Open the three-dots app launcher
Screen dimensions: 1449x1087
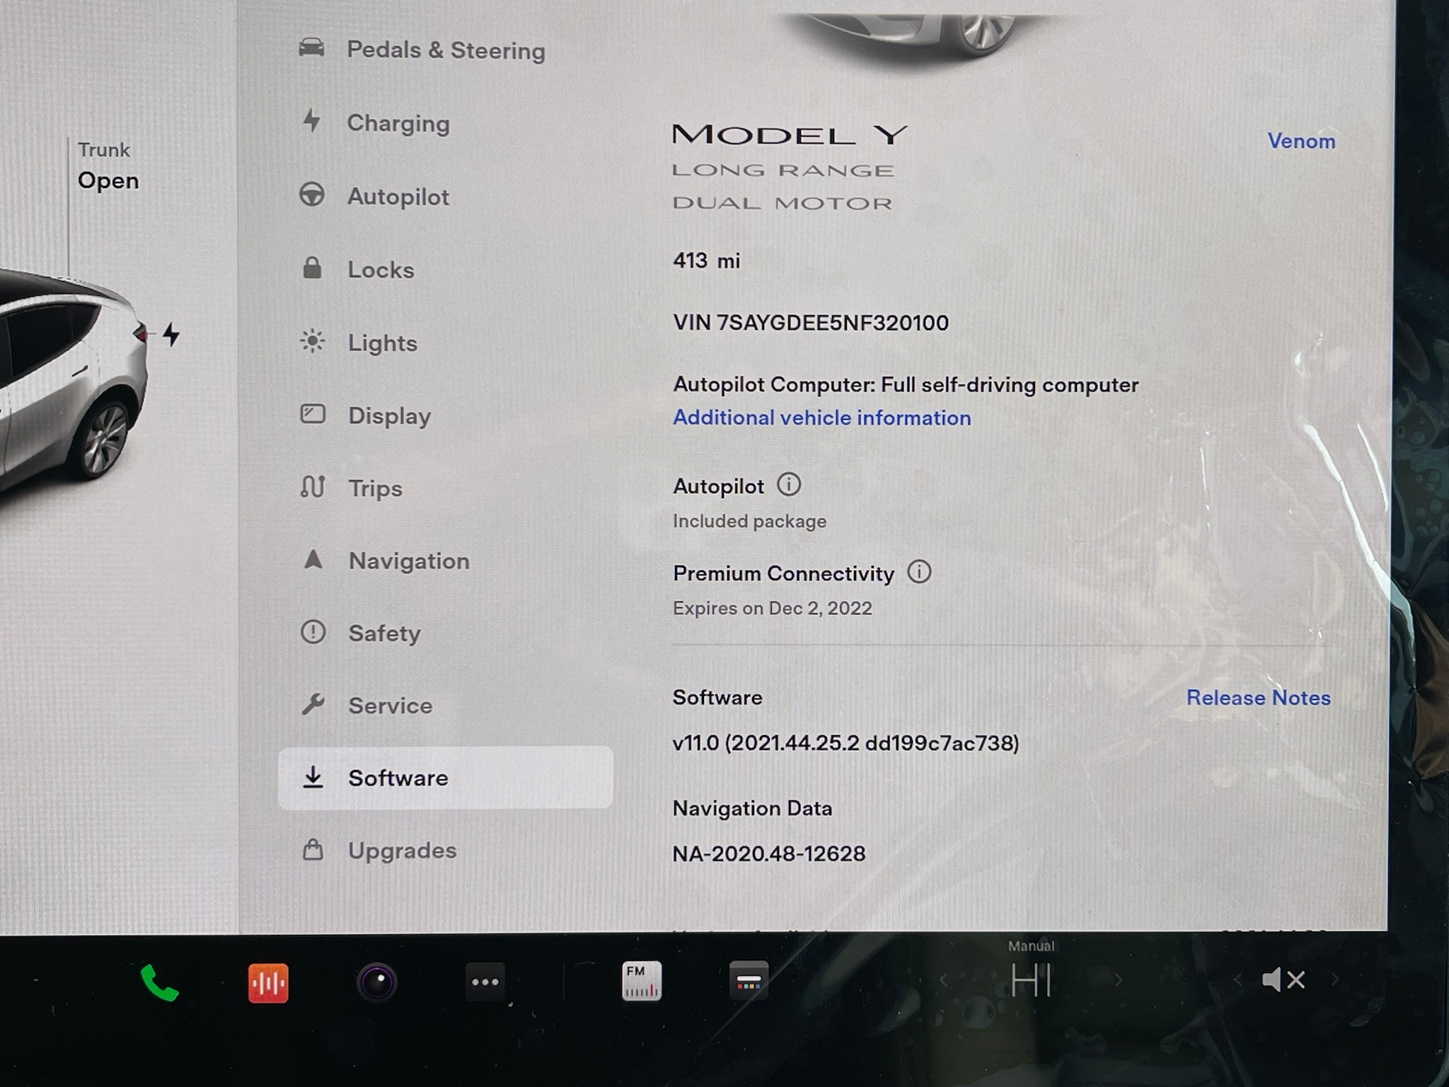pyautogui.click(x=485, y=982)
